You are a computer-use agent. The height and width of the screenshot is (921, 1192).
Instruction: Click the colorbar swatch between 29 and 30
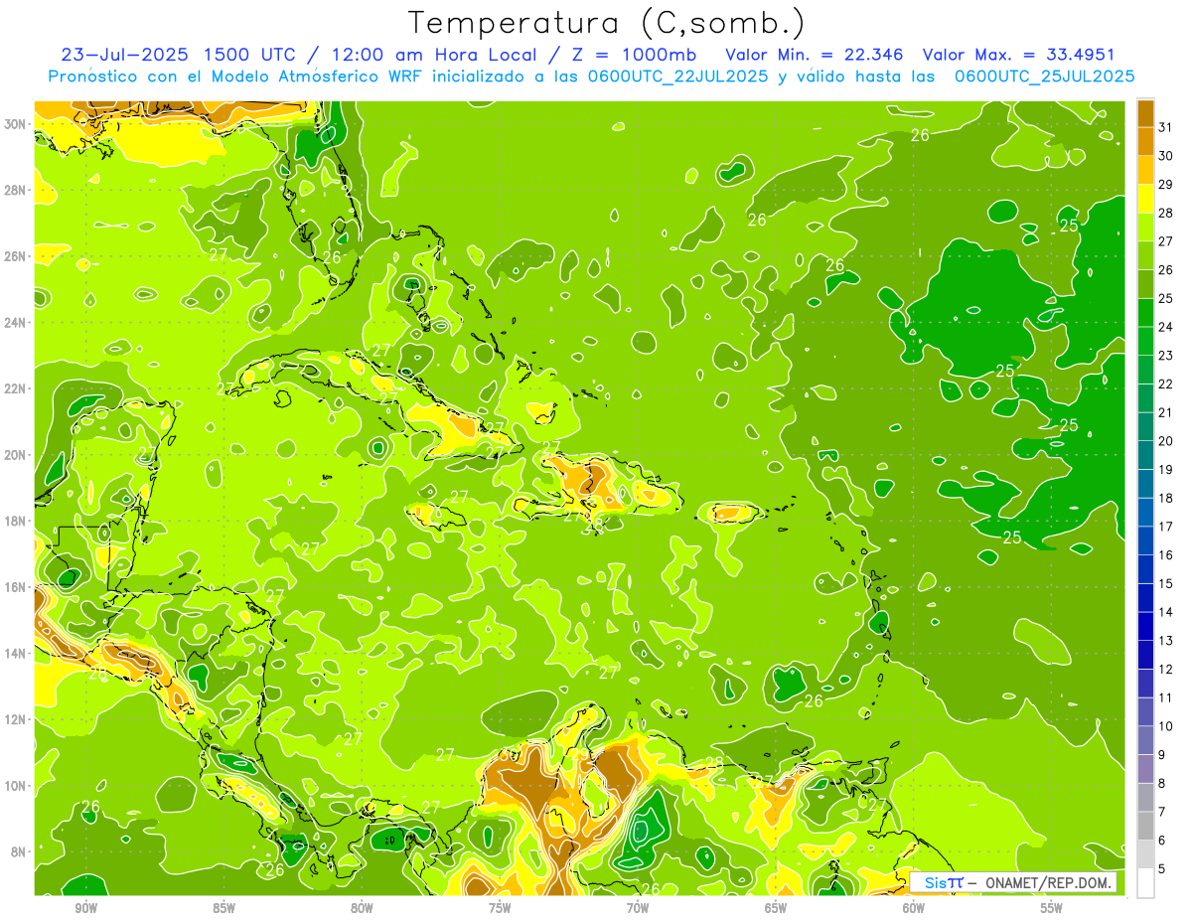(x=1145, y=171)
